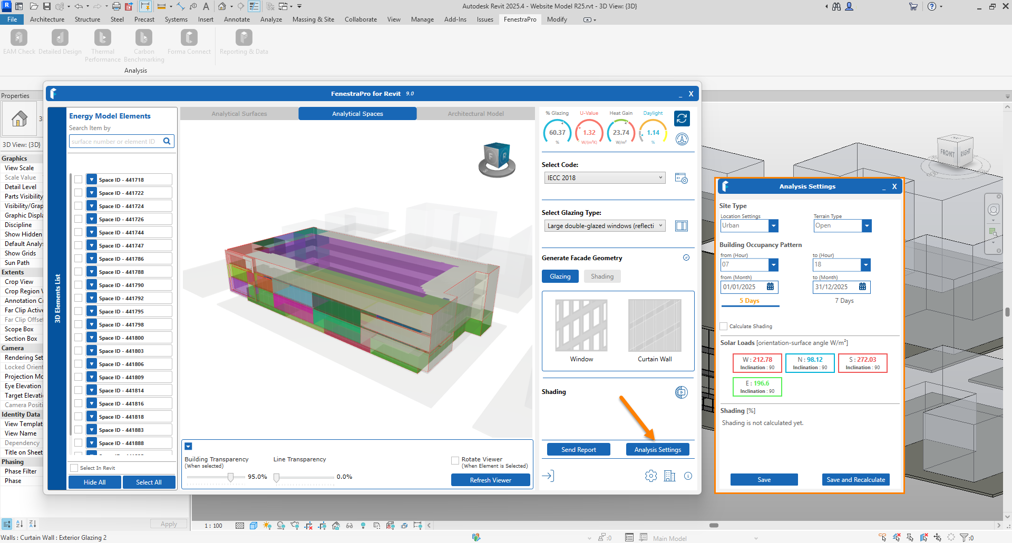Click the EAM Check ribbon icon
Viewport: 1012px width, 543px height.
click(19, 38)
